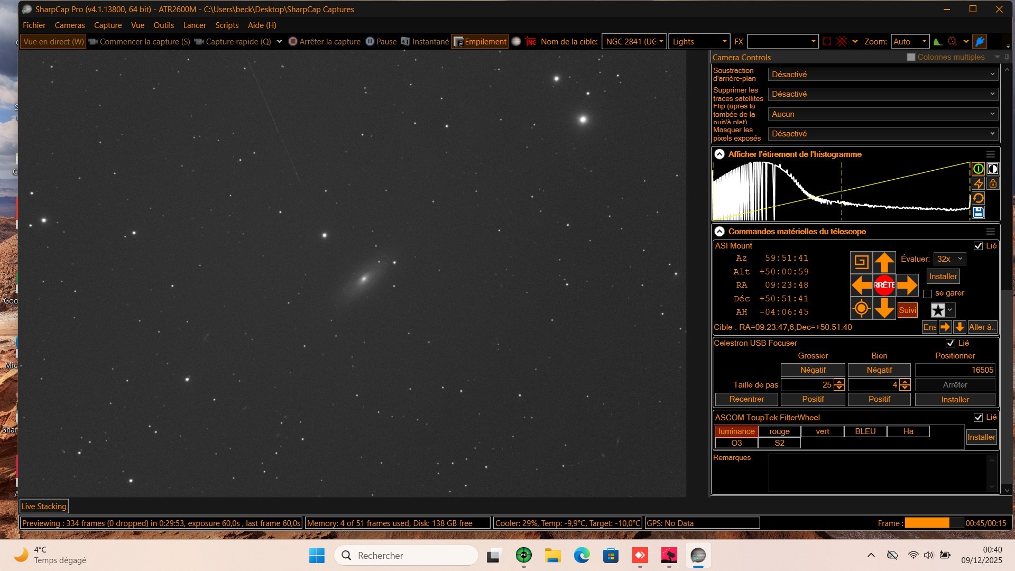Click the red stop mount button
1015x571 pixels.
[x=884, y=285]
